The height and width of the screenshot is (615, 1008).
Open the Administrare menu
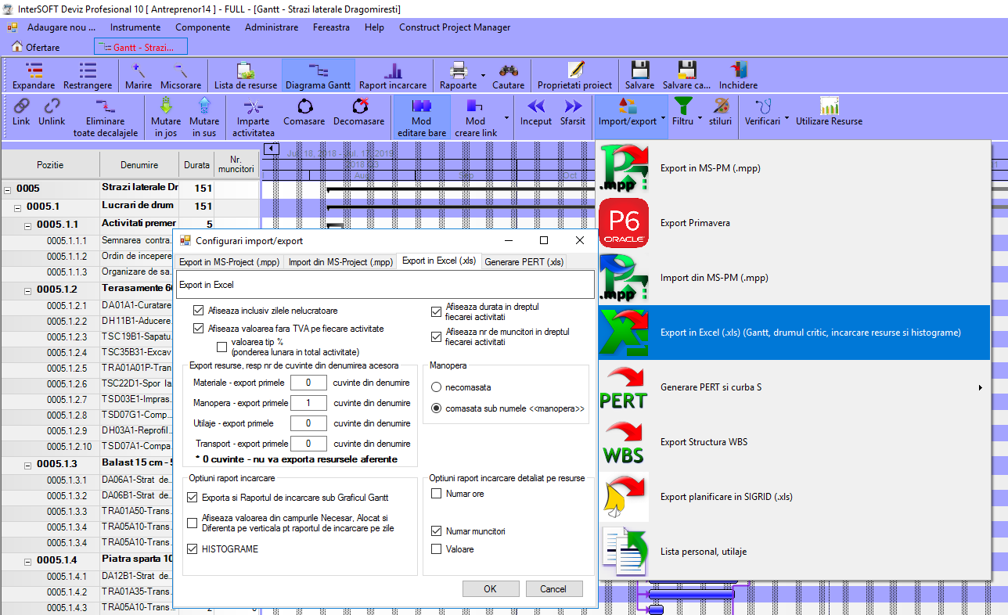tap(272, 27)
